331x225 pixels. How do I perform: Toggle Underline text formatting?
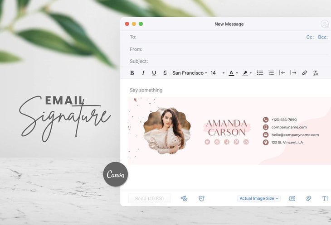pos(154,73)
